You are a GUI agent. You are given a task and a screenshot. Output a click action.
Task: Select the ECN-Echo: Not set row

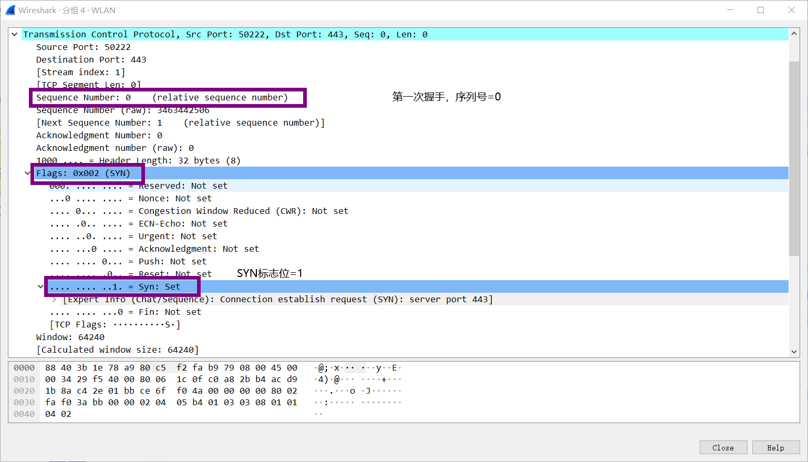(x=138, y=223)
